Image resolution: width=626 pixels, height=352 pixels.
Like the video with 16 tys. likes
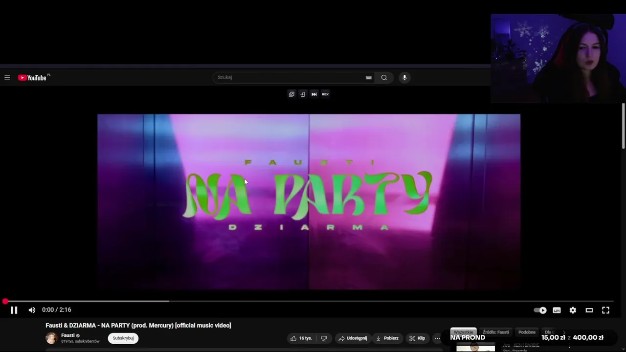(301, 338)
